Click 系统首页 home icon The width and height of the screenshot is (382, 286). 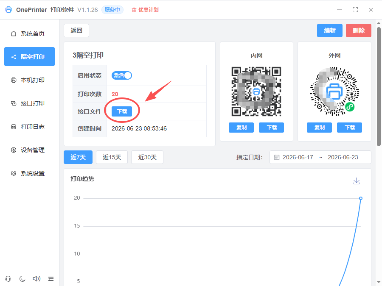click(14, 33)
